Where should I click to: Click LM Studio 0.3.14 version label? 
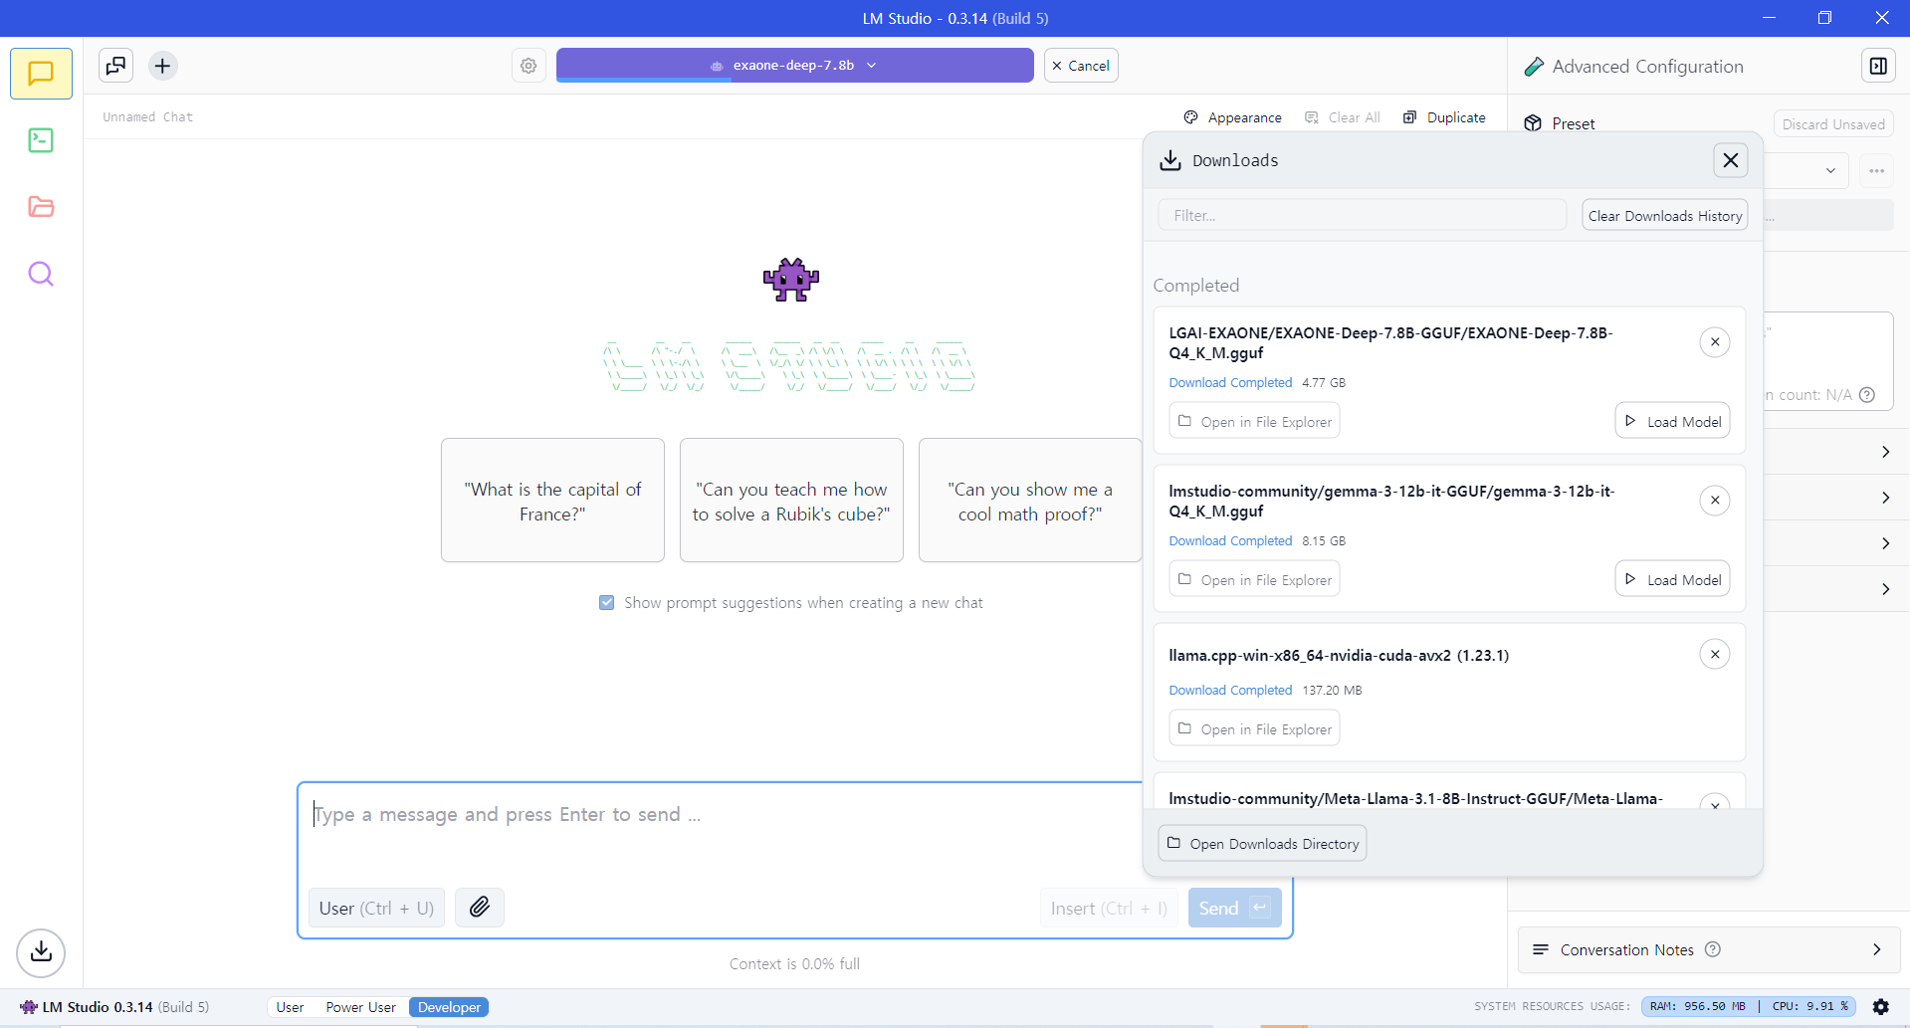114,1007
